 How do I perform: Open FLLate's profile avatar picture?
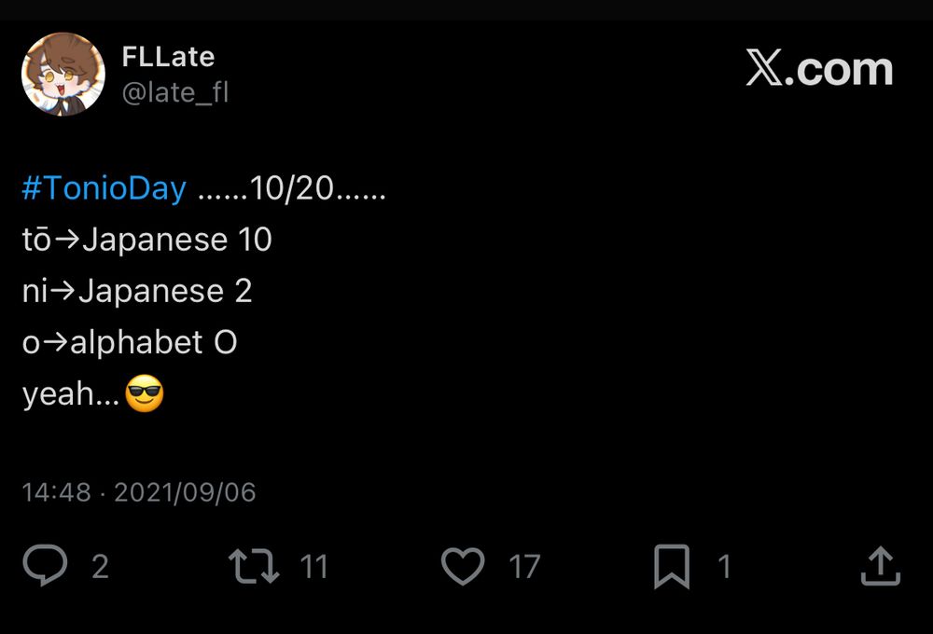[63, 75]
